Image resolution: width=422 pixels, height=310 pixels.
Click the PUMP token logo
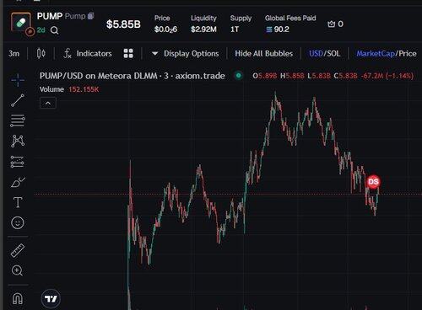click(21, 22)
